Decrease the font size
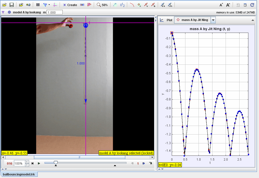Viewport: 259px width, 178px height. [x=221, y=5]
